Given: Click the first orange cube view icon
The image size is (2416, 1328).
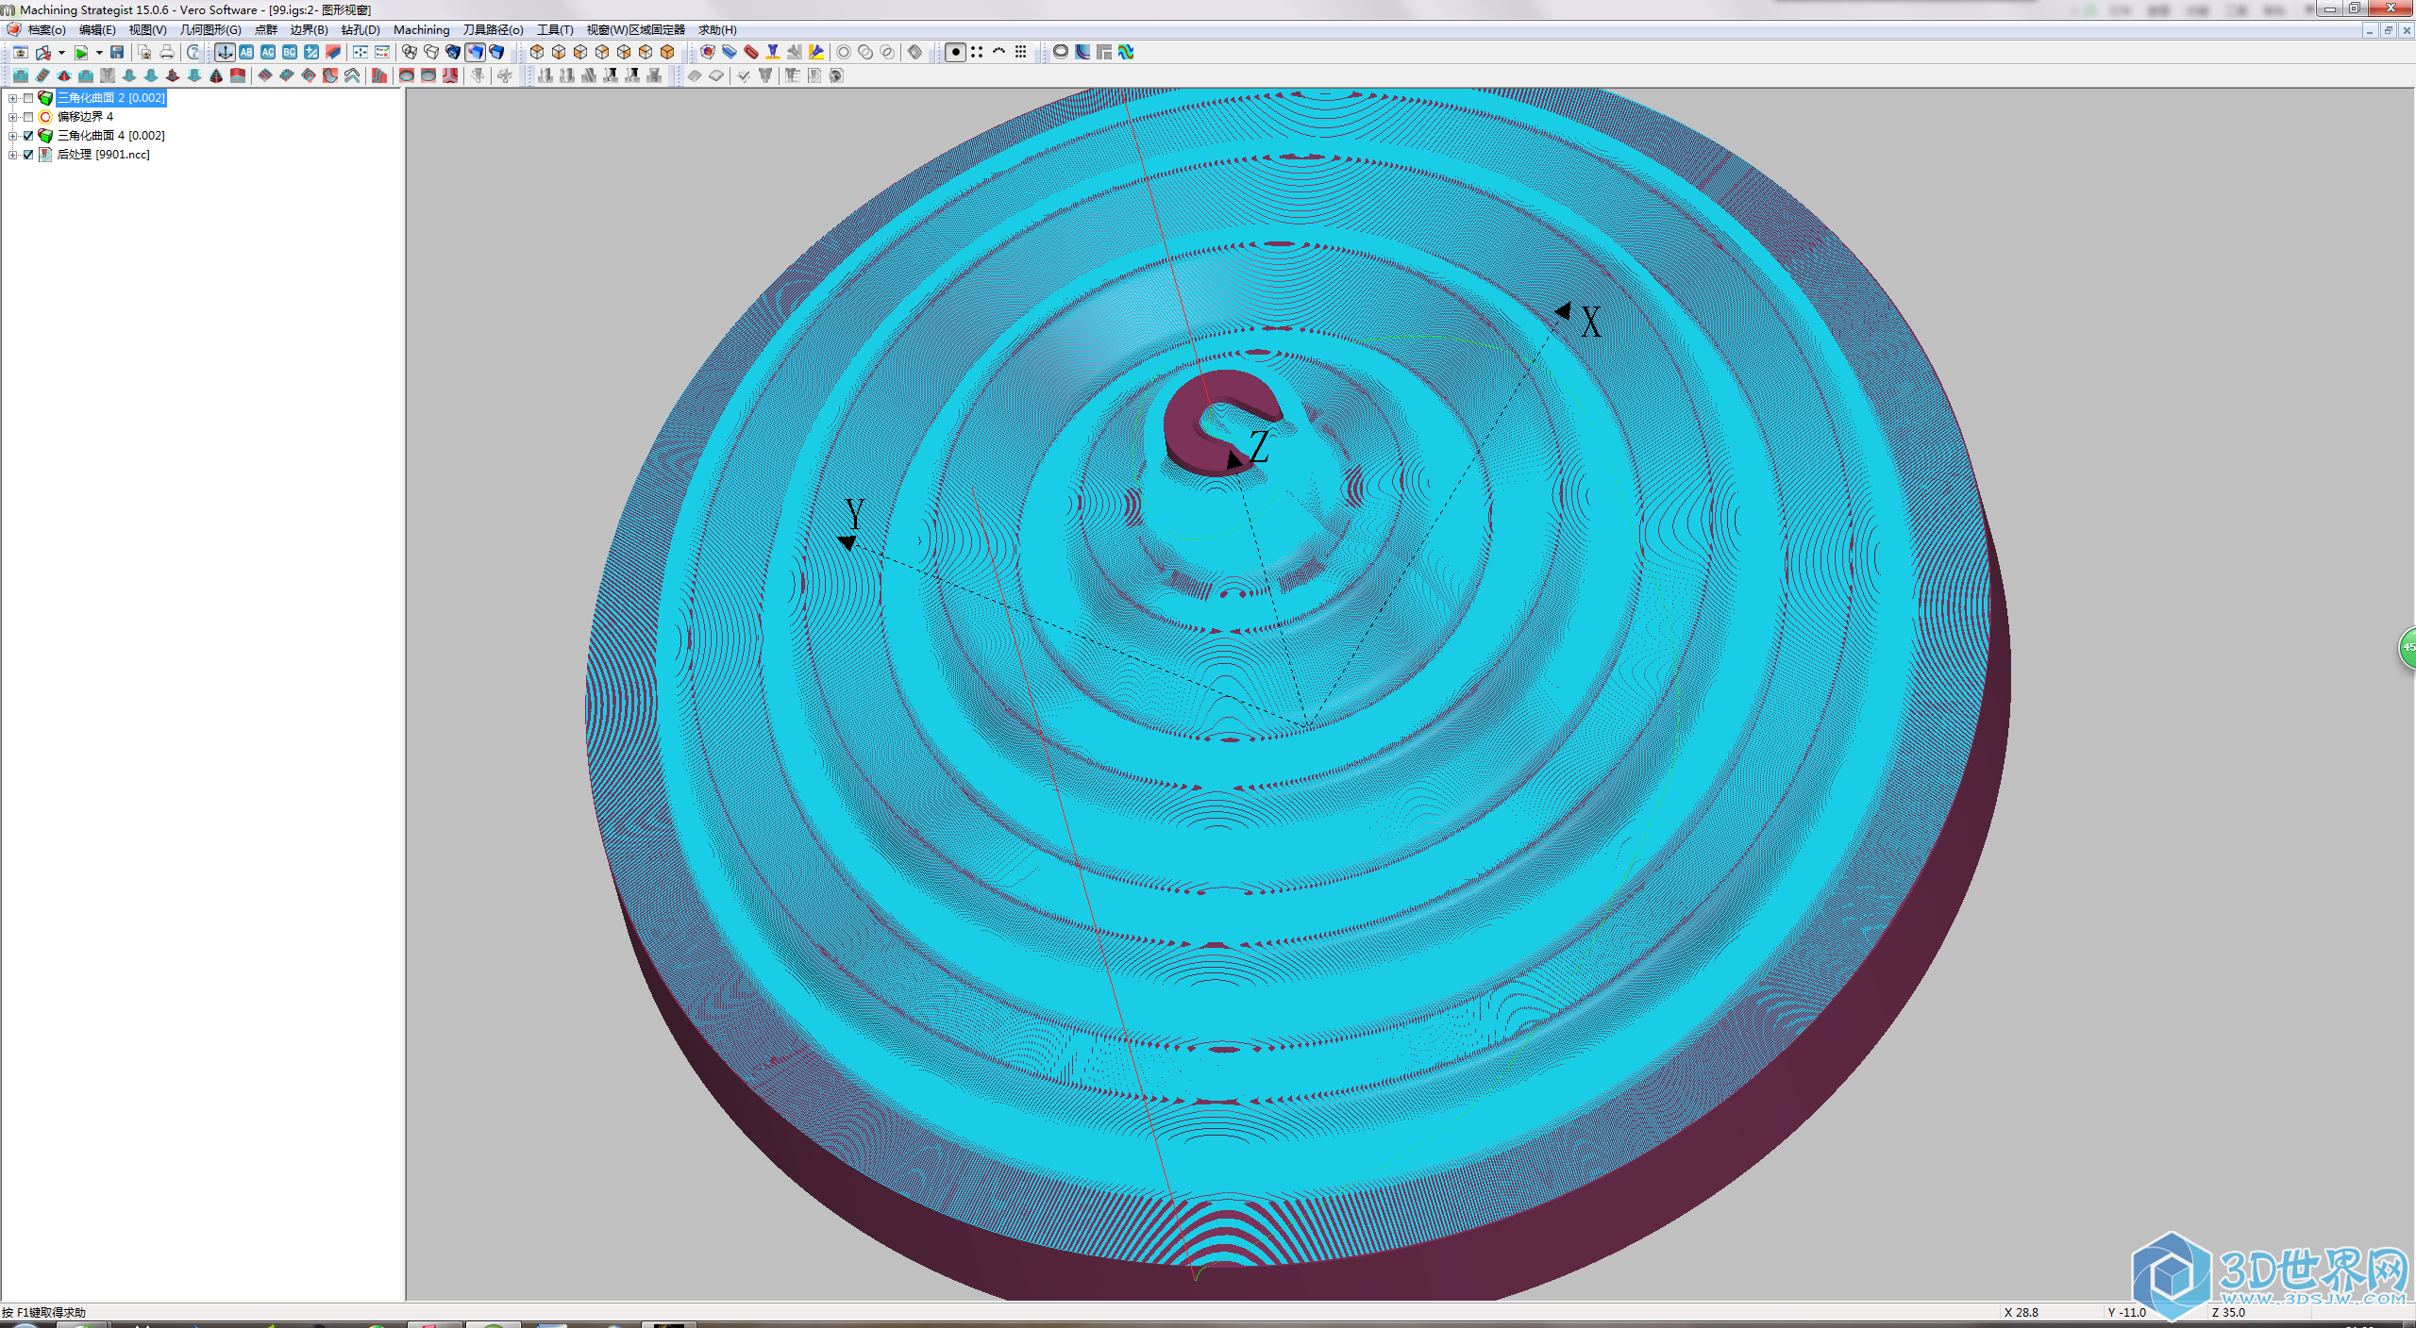Looking at the screenshot, I should tap(536, 52).
